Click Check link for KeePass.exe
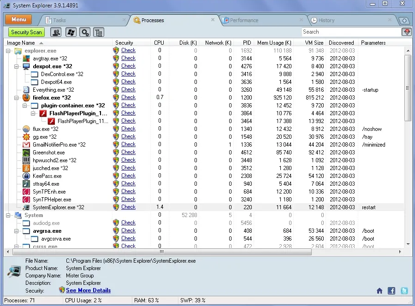The image size is (415, 306). click(x=128, y=176)
